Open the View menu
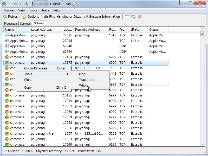The height and width of the screenshot is (156, 208). point(22,10)
